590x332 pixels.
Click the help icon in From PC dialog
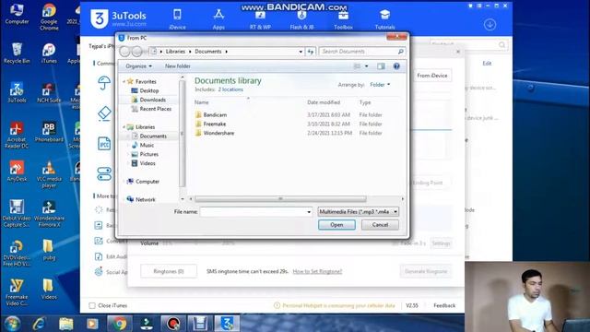396,66
